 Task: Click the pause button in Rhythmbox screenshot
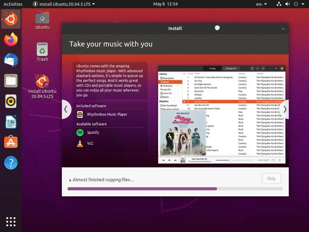(x=169, y=160)
